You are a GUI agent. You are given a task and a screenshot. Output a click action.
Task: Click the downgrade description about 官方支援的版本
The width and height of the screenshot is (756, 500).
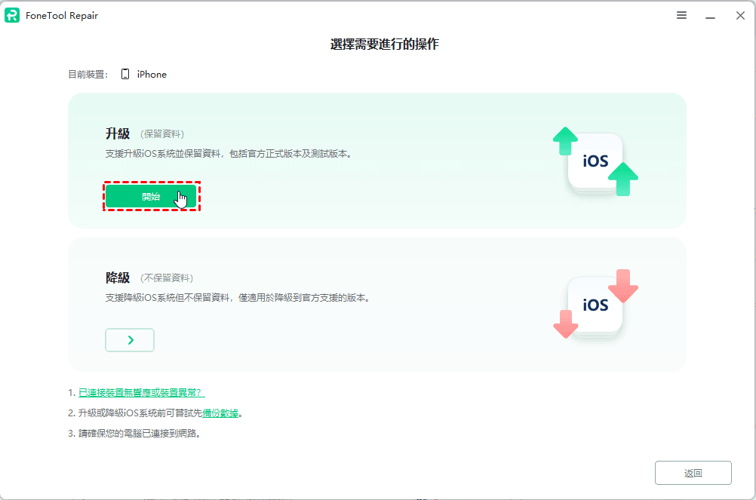(237, 298)
